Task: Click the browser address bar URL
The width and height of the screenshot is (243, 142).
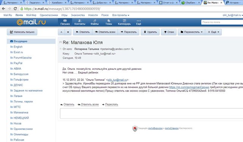Action: 62,9
